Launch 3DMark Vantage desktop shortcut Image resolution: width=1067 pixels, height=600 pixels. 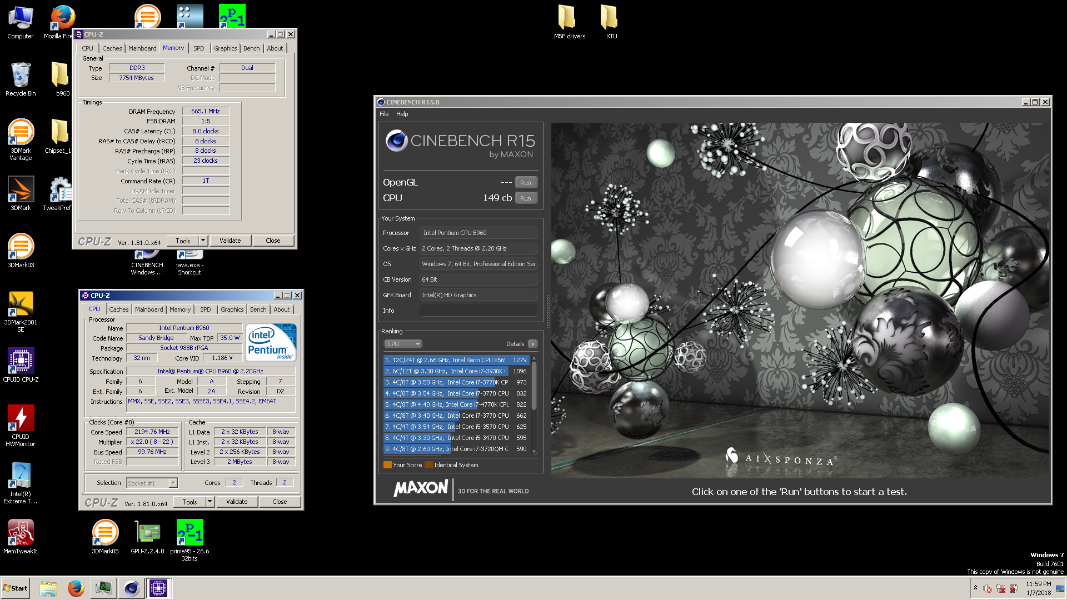[21, 139]
